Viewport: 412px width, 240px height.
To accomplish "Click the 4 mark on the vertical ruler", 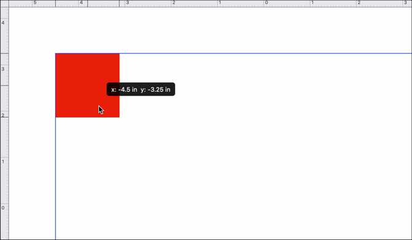I will tap(3, 23).
